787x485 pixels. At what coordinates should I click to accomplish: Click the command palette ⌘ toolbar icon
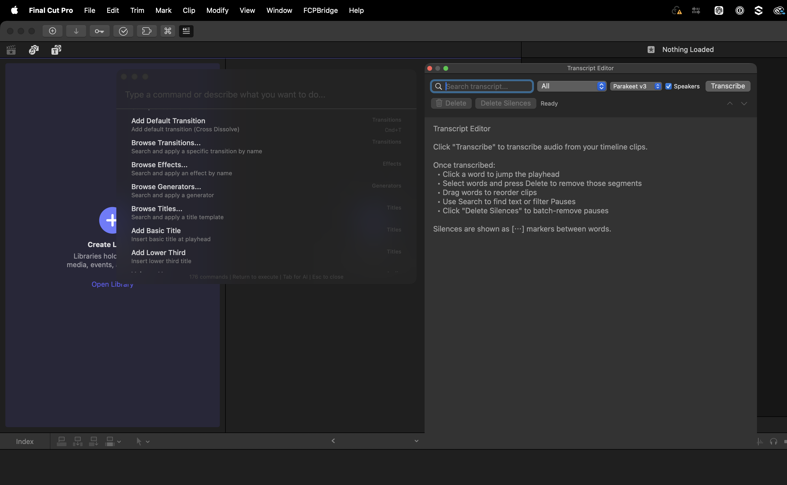168,31
